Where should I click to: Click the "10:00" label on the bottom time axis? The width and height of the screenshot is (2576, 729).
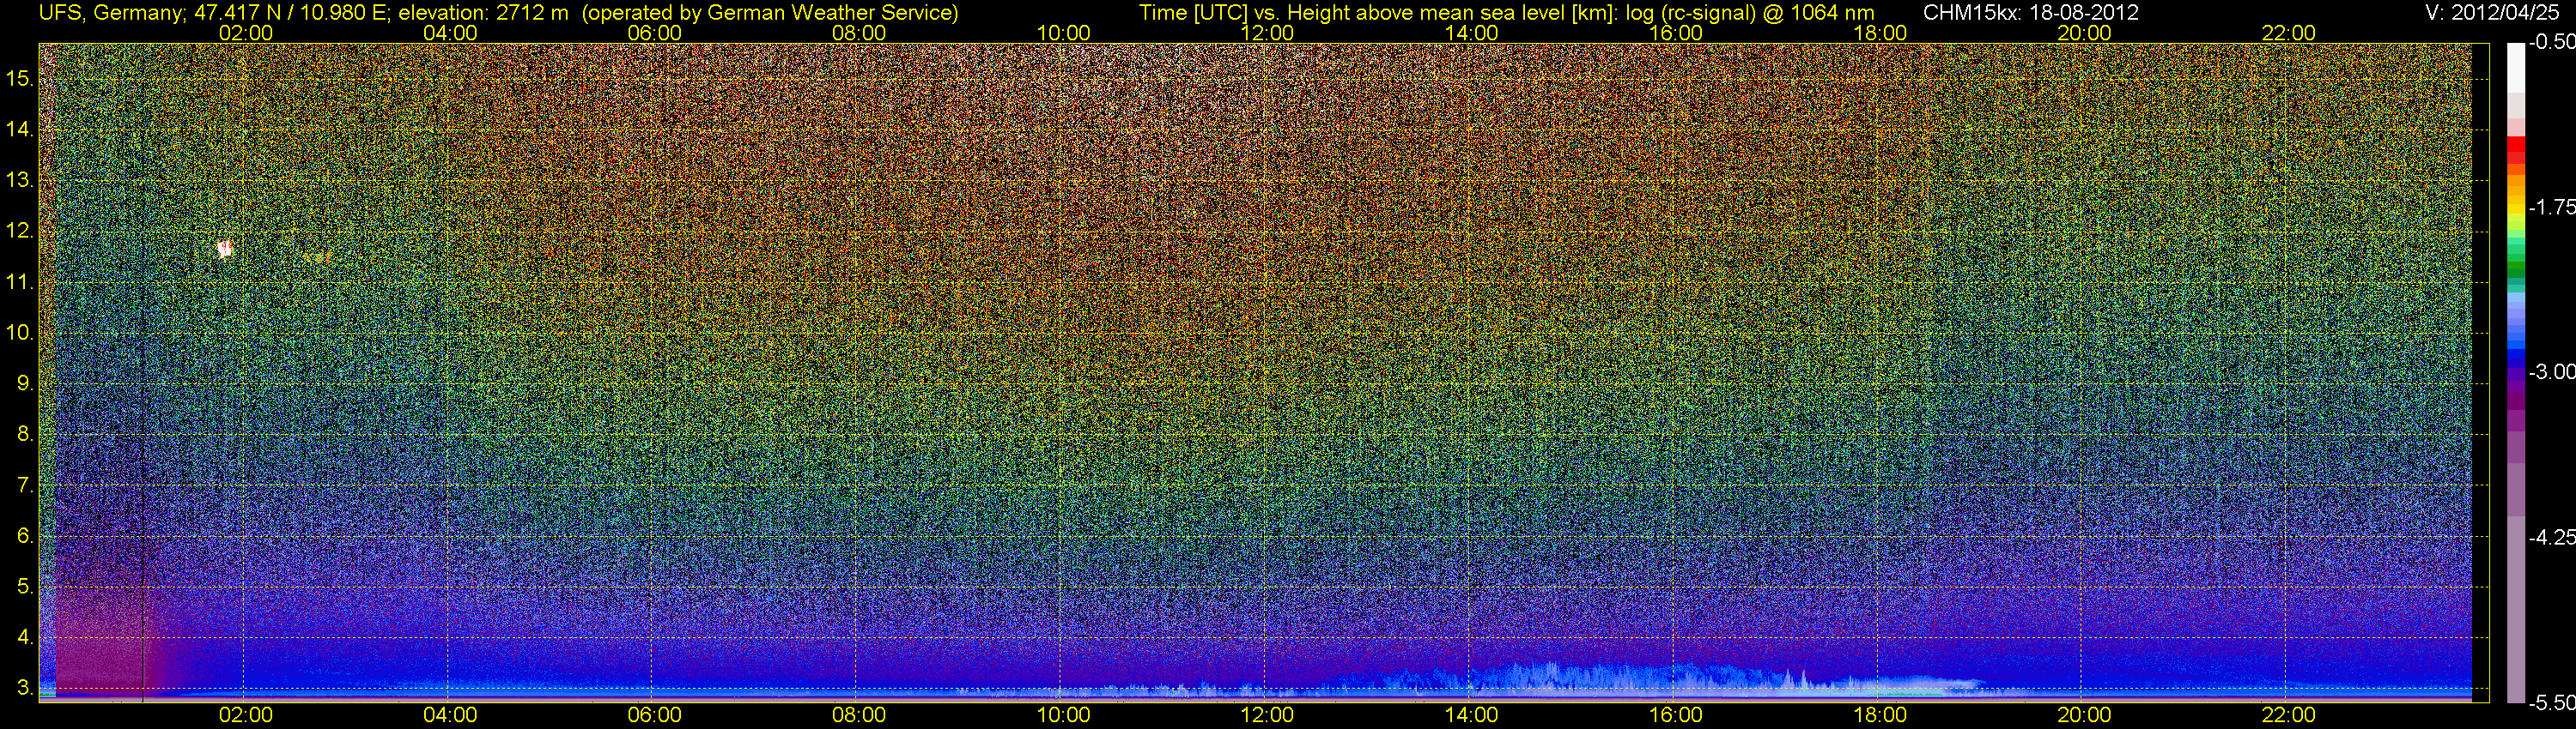pyautogui.click(x=1063, y=715)
